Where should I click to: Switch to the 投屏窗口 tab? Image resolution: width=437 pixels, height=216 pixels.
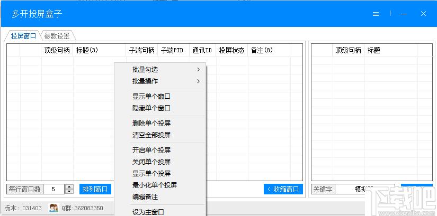click(23, 36)
